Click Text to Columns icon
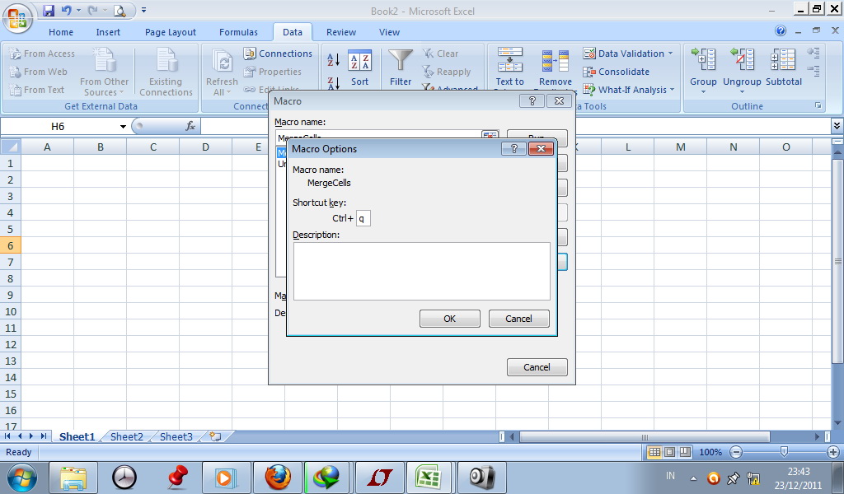Image resolution: width=844 pixels, height=494 pixels. 509,59
